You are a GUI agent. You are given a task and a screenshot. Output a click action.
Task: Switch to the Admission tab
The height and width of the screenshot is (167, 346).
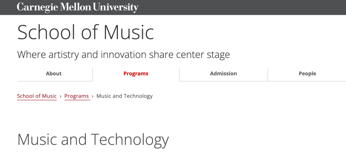point(223,74)
